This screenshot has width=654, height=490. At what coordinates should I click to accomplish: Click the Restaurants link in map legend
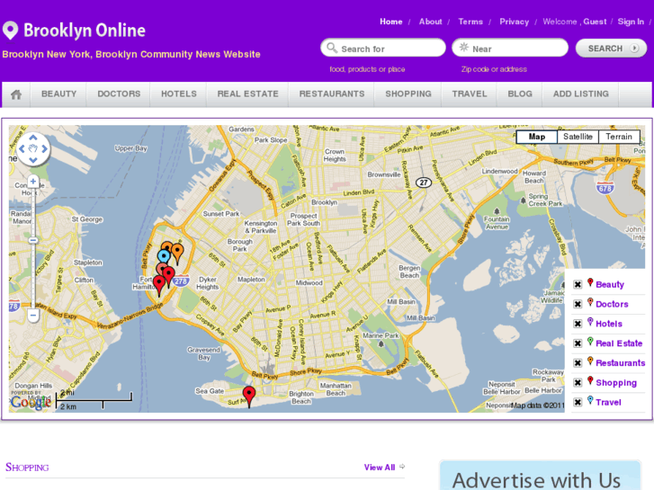620,363
